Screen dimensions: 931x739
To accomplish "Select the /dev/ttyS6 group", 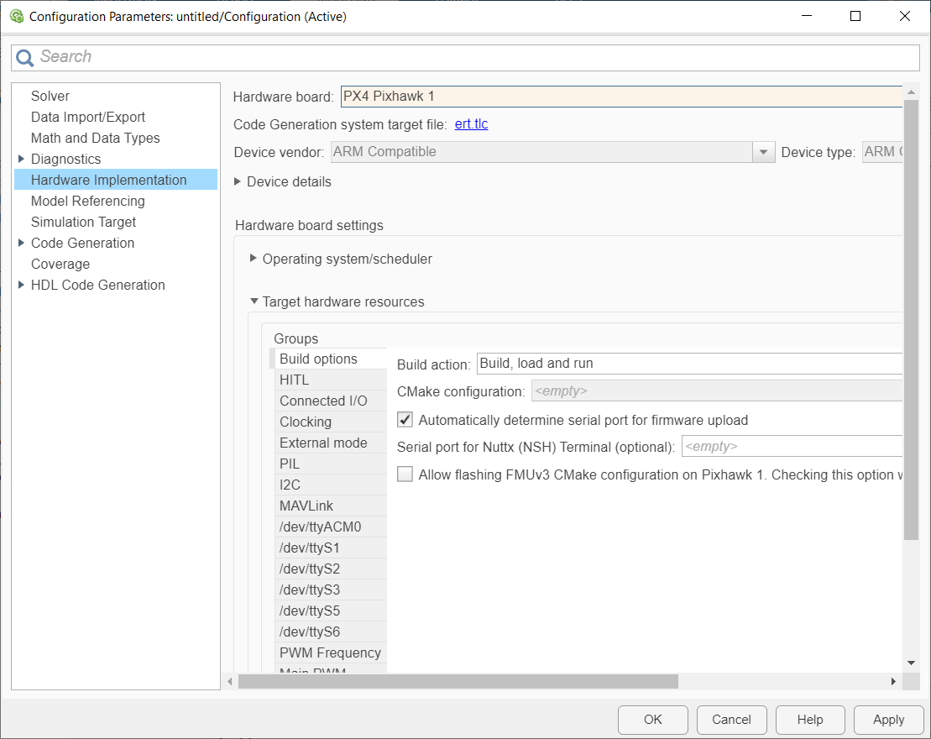I will (x=331, y=632).
